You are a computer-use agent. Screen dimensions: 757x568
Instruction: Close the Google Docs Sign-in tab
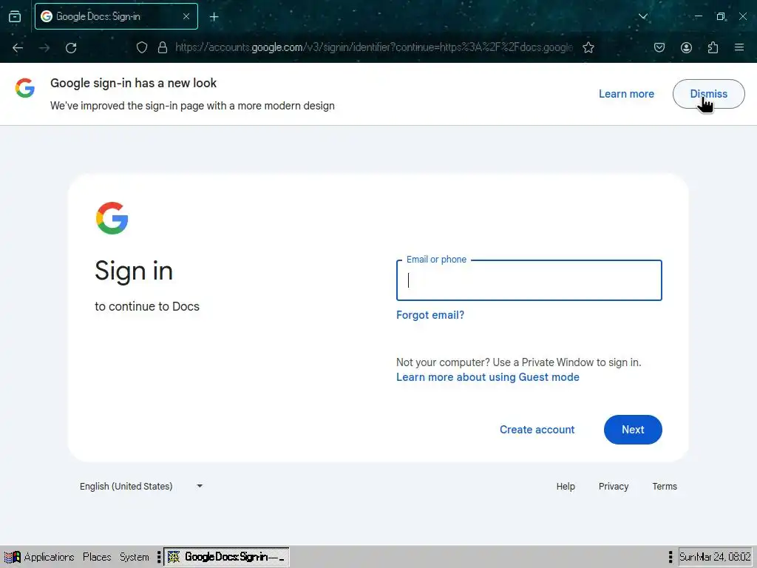click(x=186, y=16)
